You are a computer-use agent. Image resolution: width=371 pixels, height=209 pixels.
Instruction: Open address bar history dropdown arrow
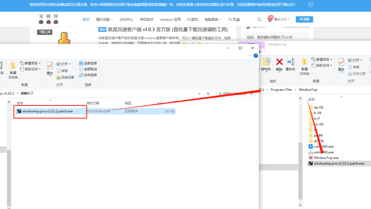pos(199,94)
